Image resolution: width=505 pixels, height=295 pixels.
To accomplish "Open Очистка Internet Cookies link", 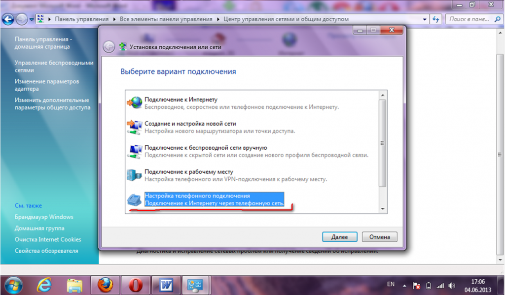I will (48, 239).
